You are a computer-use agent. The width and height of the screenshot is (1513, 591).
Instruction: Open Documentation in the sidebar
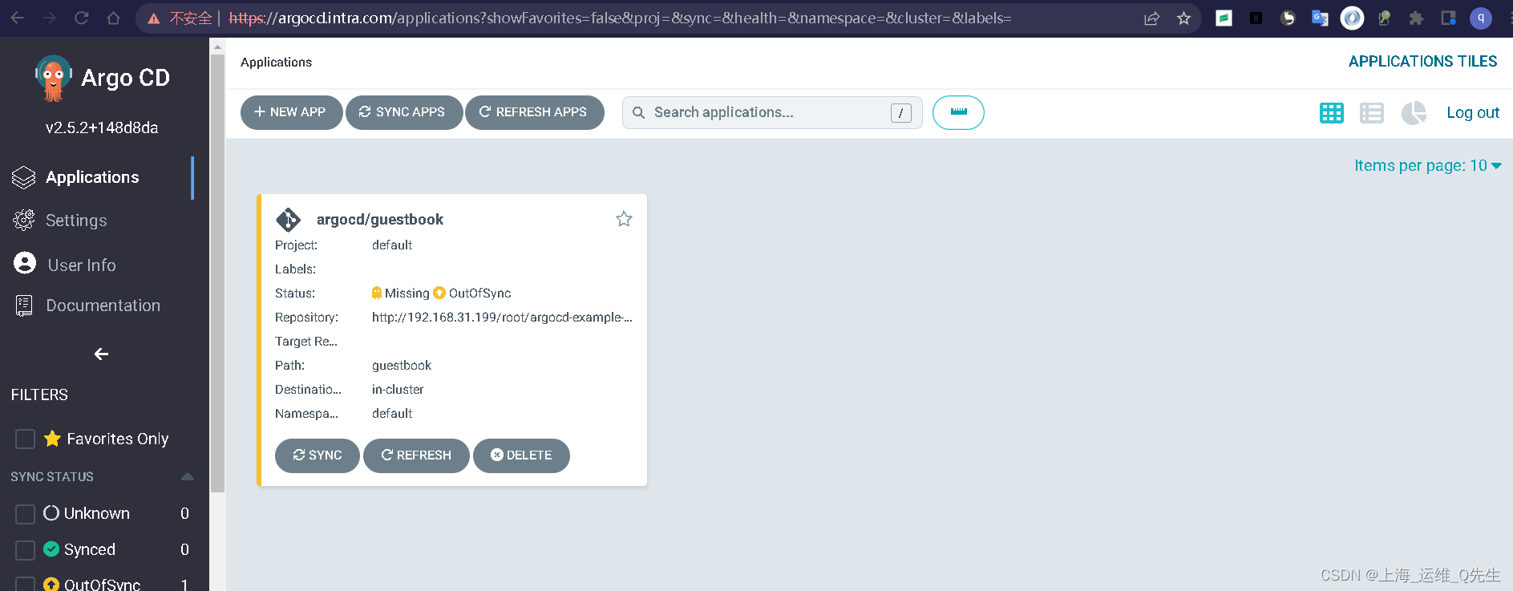[x=103, y=306]
